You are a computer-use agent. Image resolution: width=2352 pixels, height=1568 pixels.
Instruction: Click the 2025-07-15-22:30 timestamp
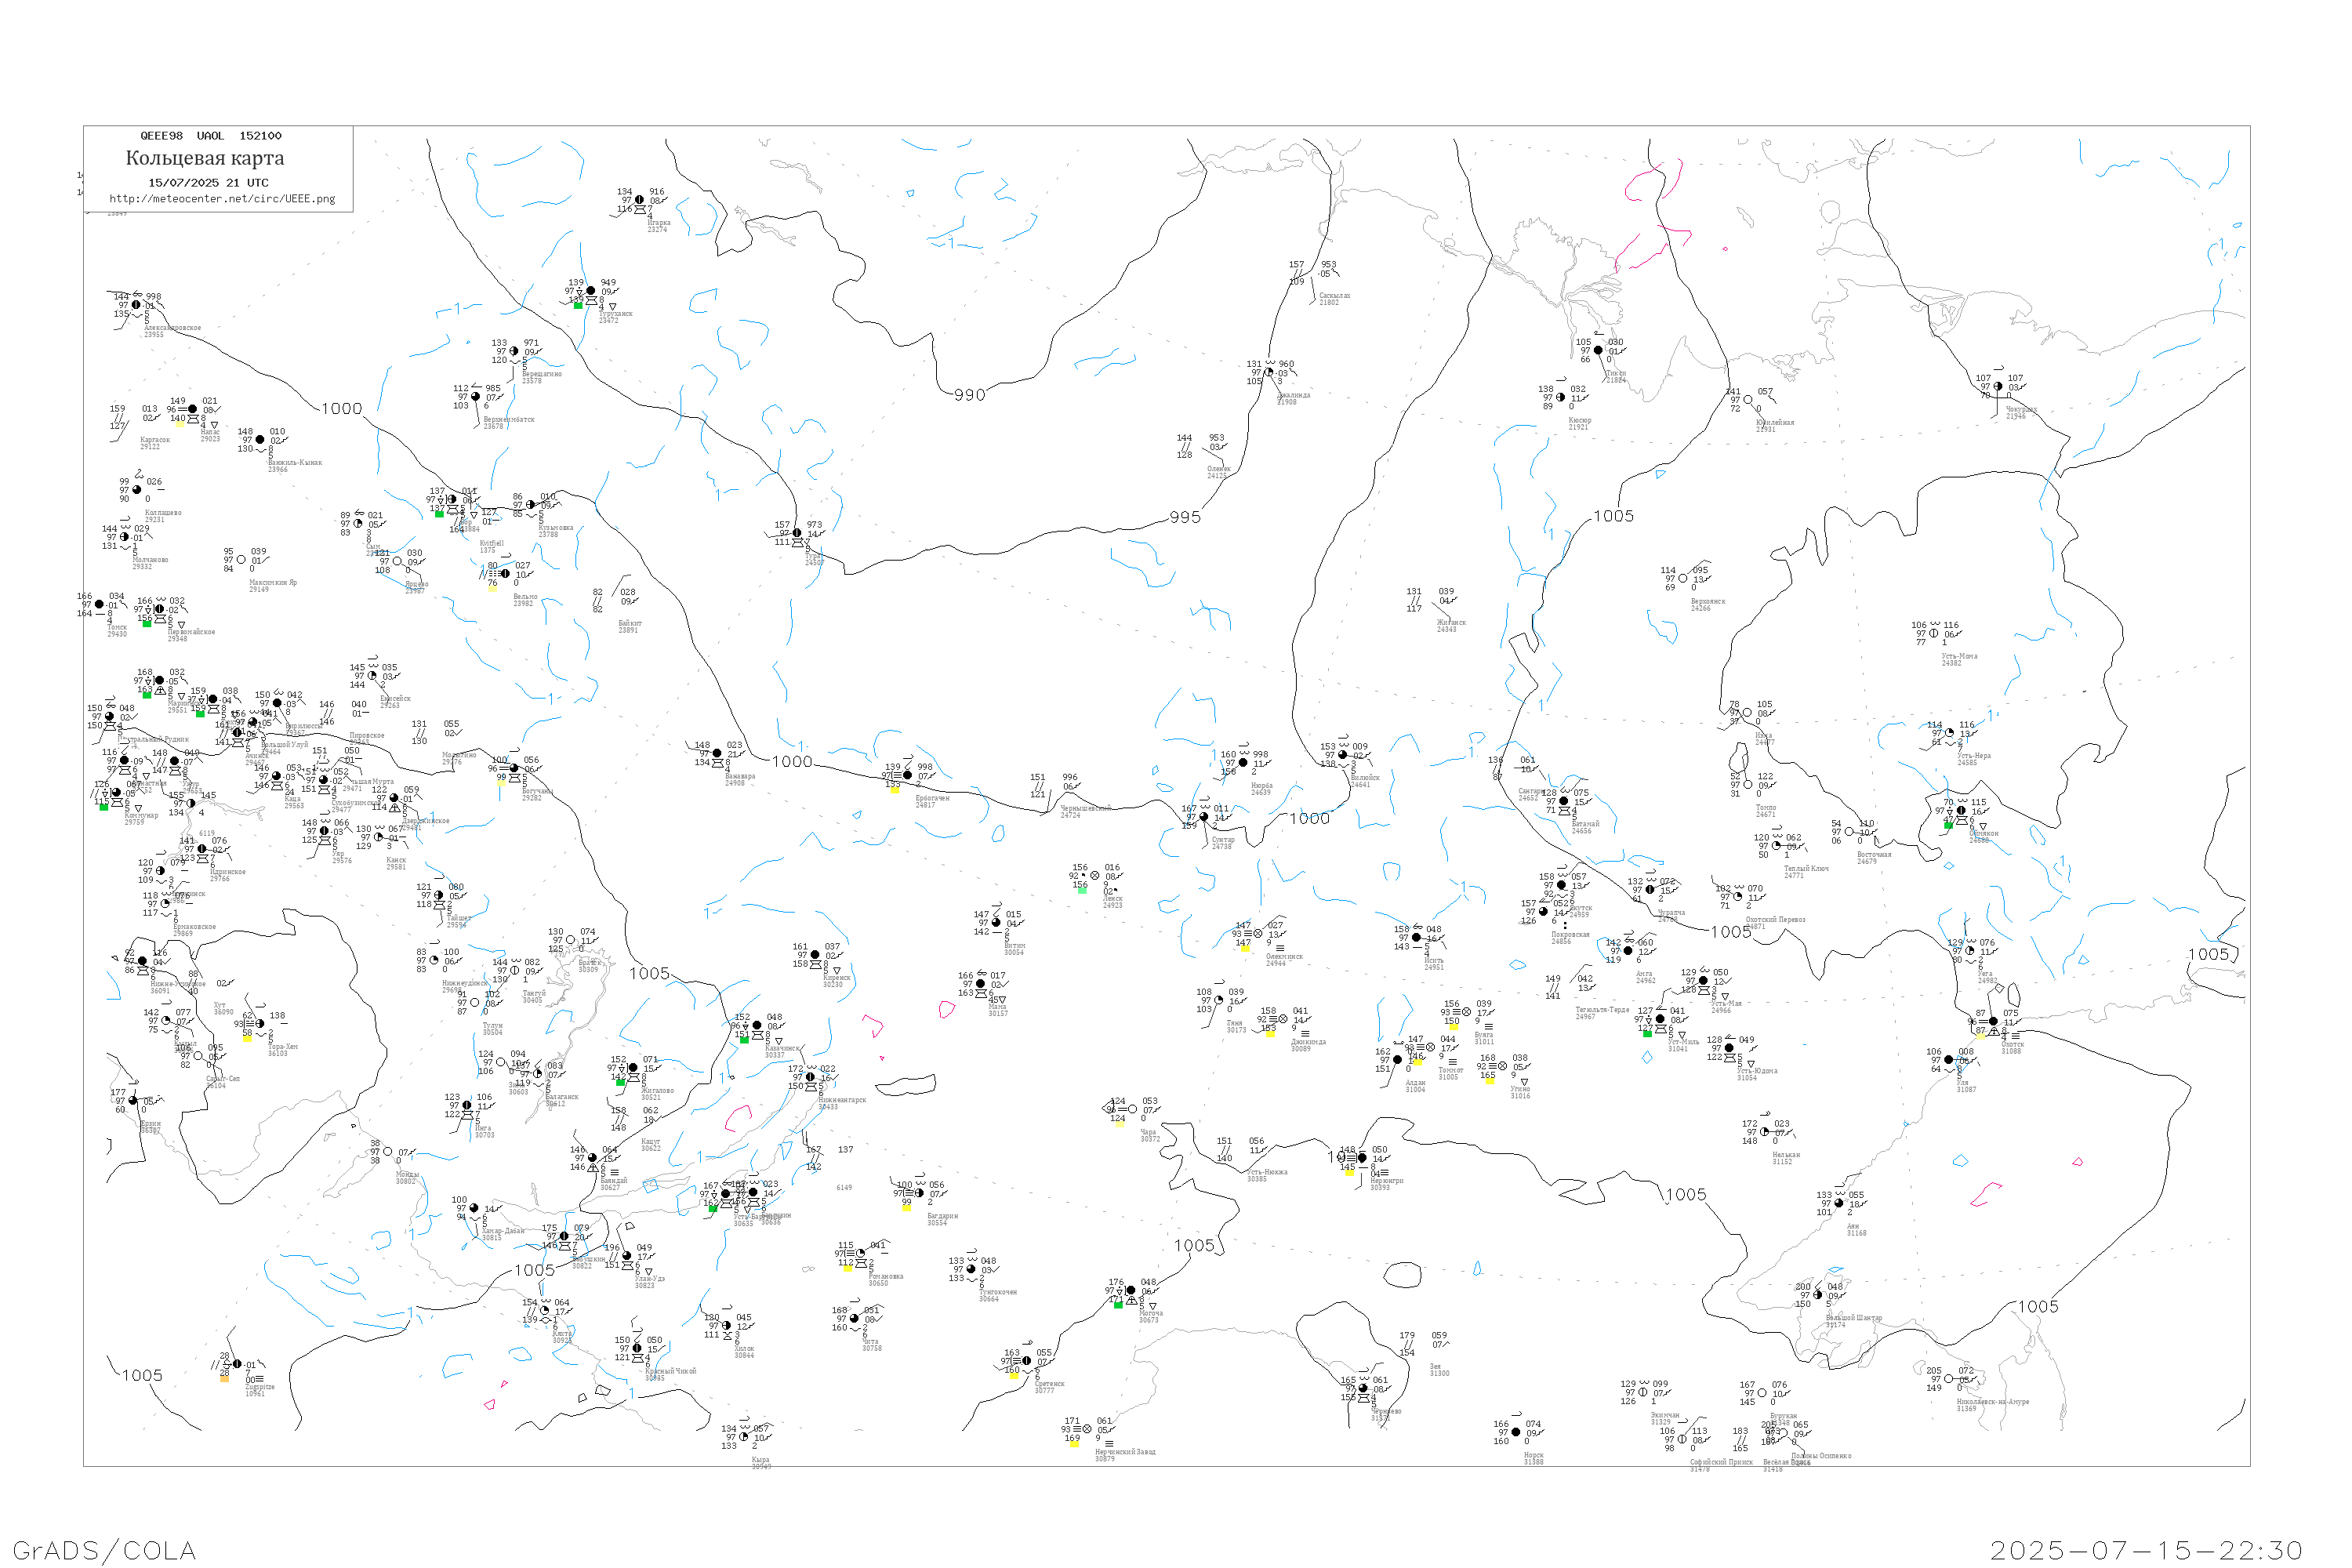(x=2146, y=1550)
